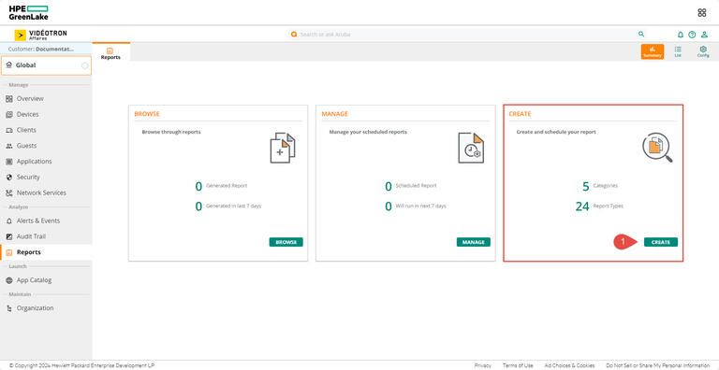The width and height of the screenshot is (719, 370).
Task: Click the notifications bell icon
Action: [681, 35]
